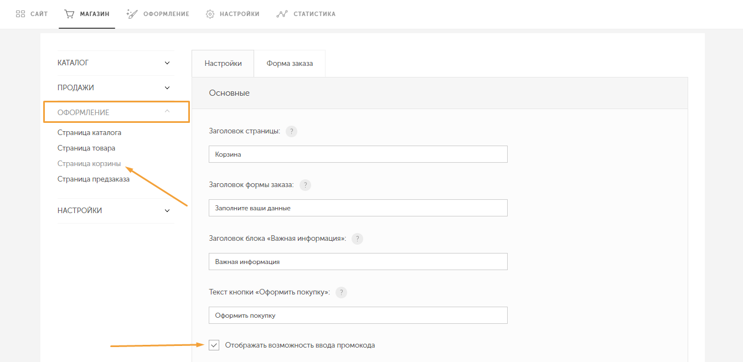Click the Корзина page title field
Image resolution: width=743 pixels, height=362 pixels.
tap(358, 154)
